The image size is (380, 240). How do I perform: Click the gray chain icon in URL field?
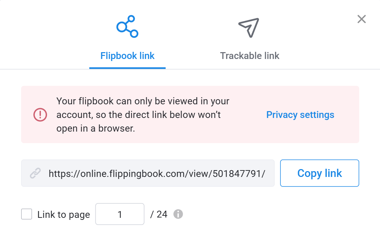(35, 173)
